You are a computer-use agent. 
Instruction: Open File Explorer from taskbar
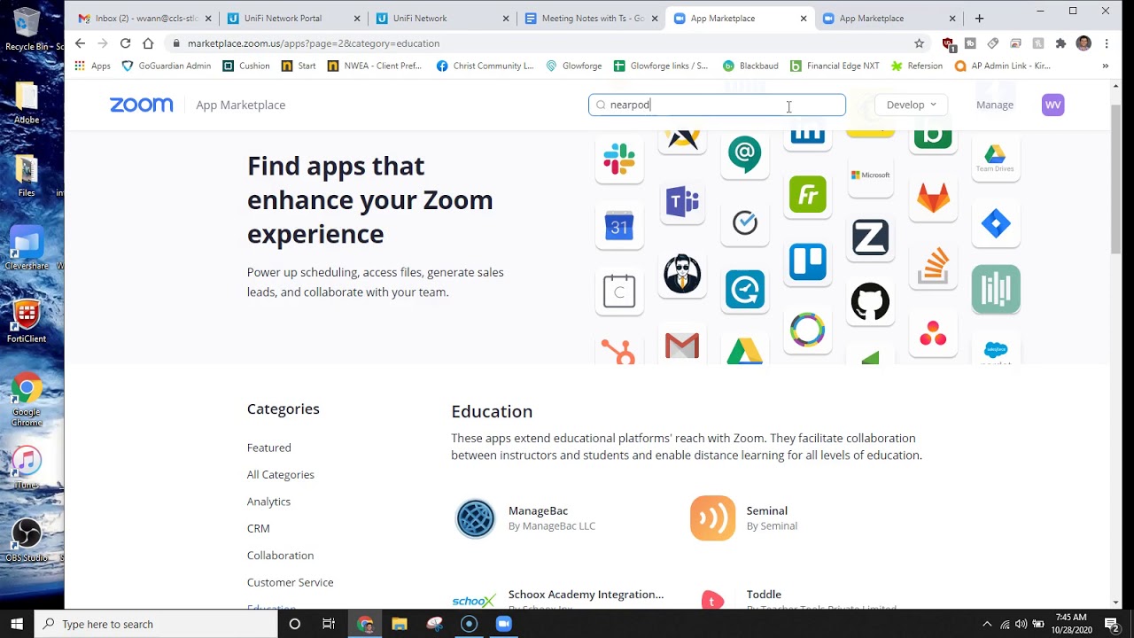tap(400, 624)
